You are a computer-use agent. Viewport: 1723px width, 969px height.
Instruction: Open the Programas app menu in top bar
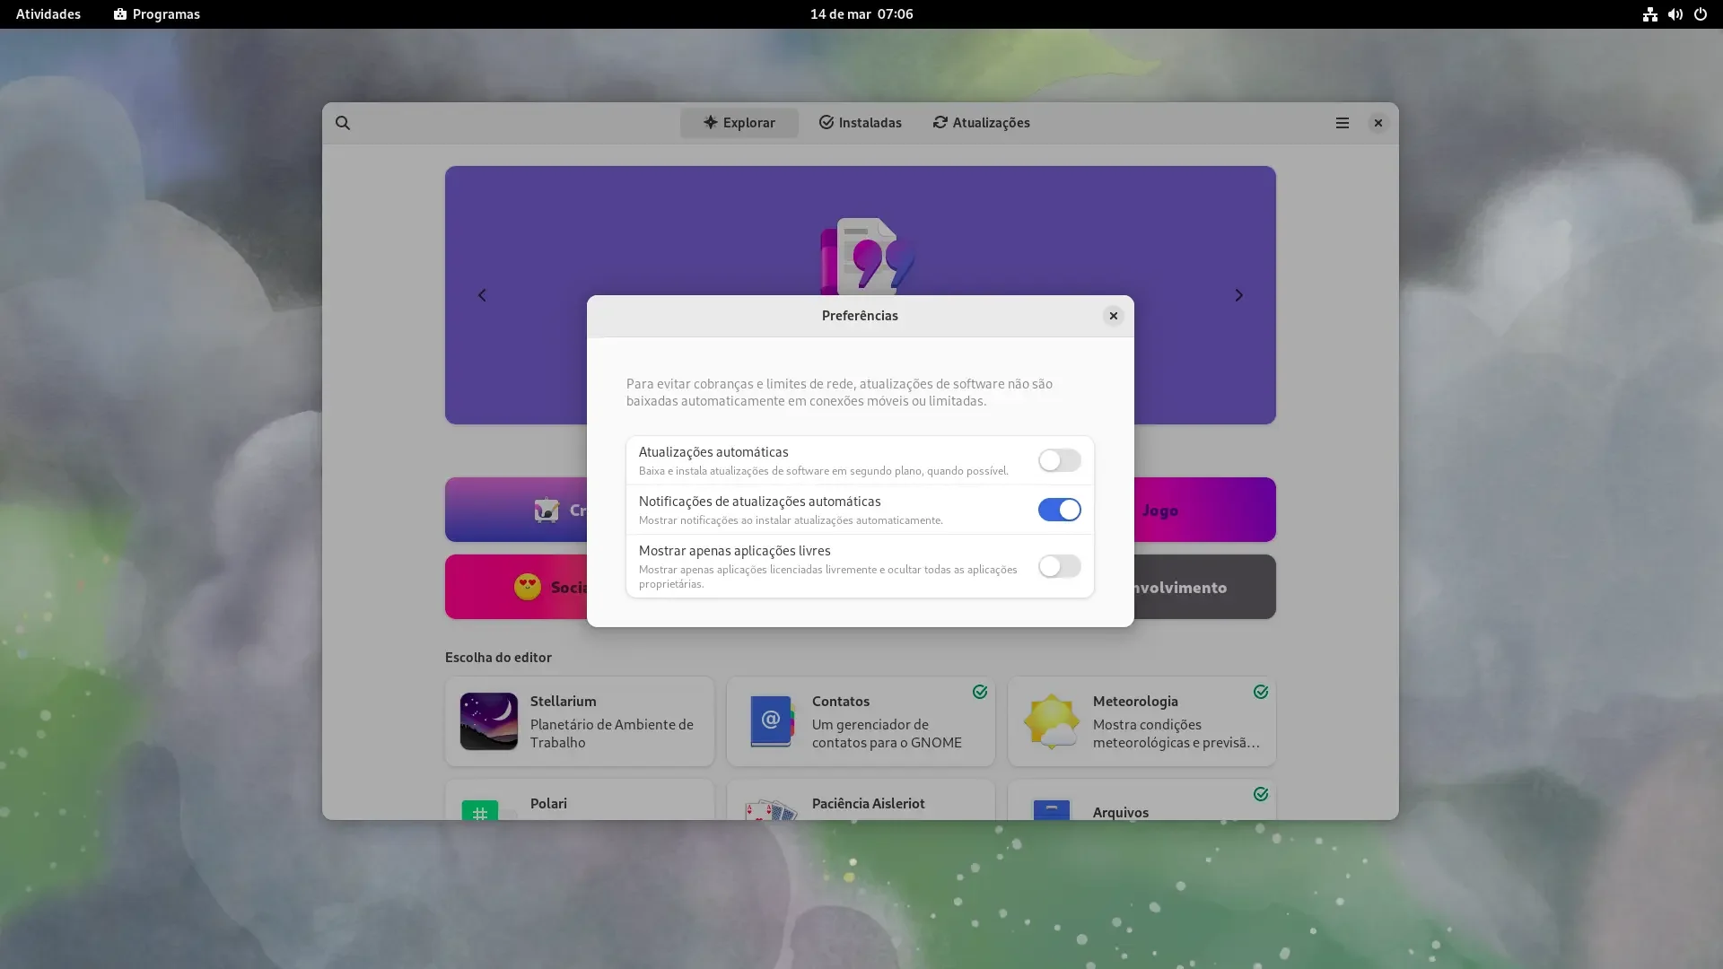tap(157, 14)
